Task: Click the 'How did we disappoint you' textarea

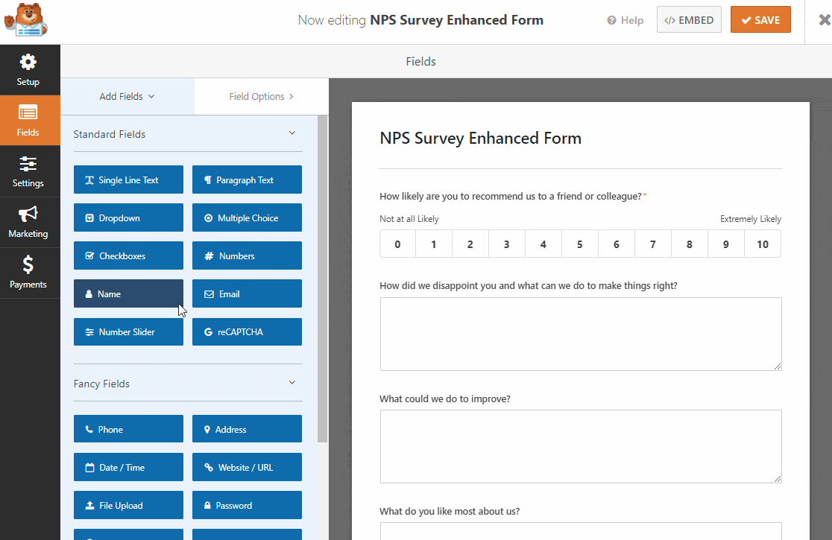Action: coord(581,334)
